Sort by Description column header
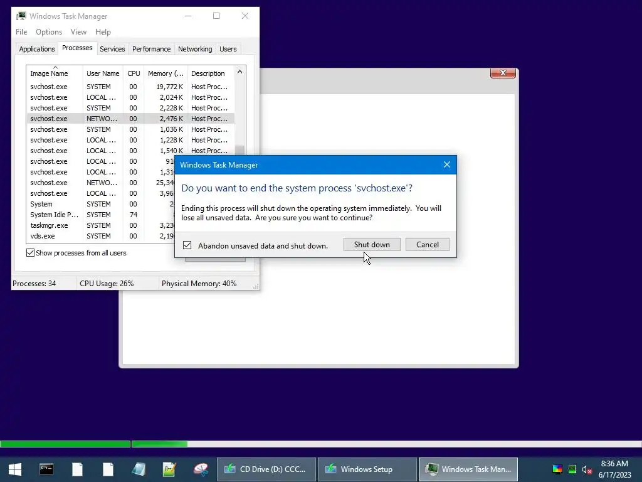Viewport: 642px width, 482px height. [x=211, y=73]
